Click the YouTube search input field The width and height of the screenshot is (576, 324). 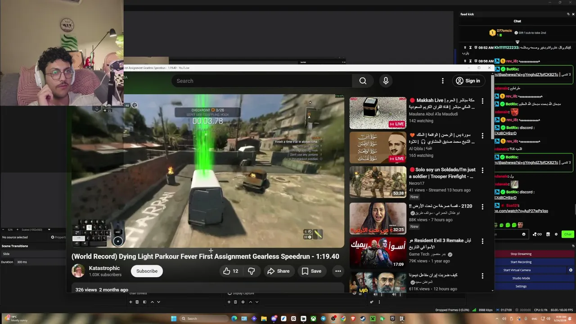261,81
